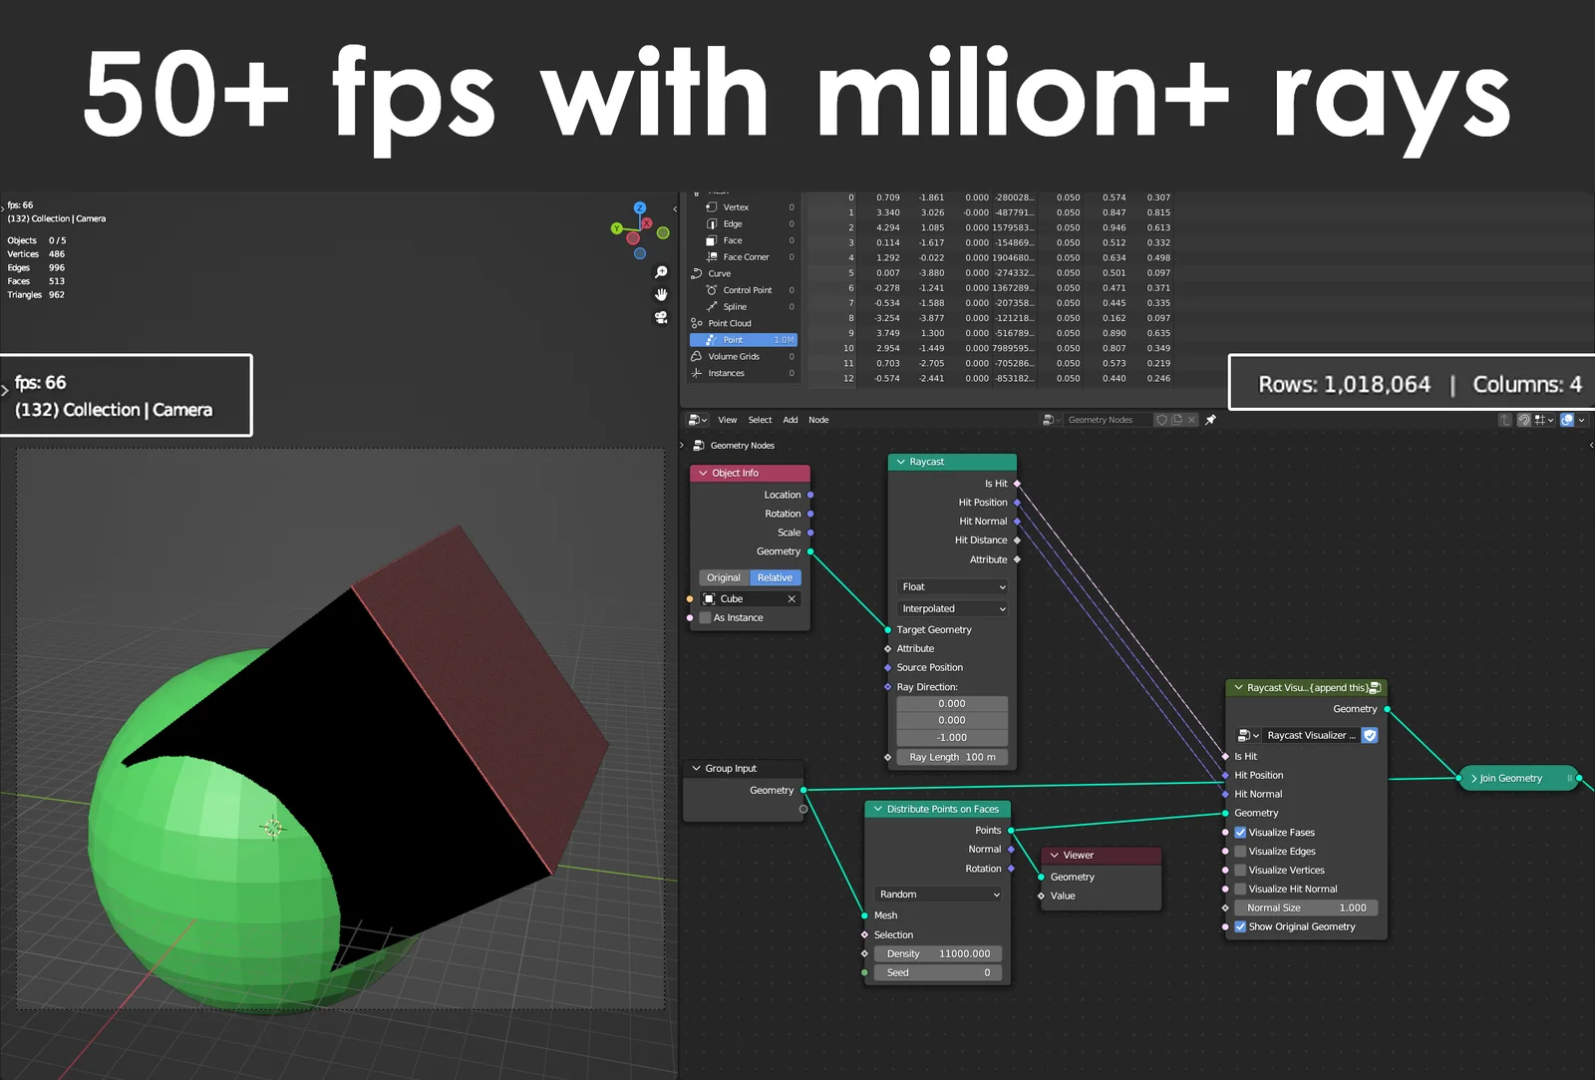Adjust the Density value slider
Image resolution: width=1595 pixels, height=1080 pixels.
click(x=937, y=953)
